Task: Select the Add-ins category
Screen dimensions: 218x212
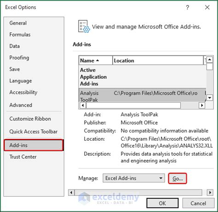Action: 34,145
